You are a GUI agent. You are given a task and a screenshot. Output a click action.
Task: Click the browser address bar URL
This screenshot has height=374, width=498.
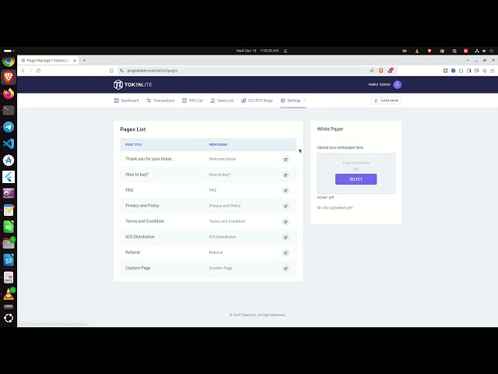coord(153,71)
